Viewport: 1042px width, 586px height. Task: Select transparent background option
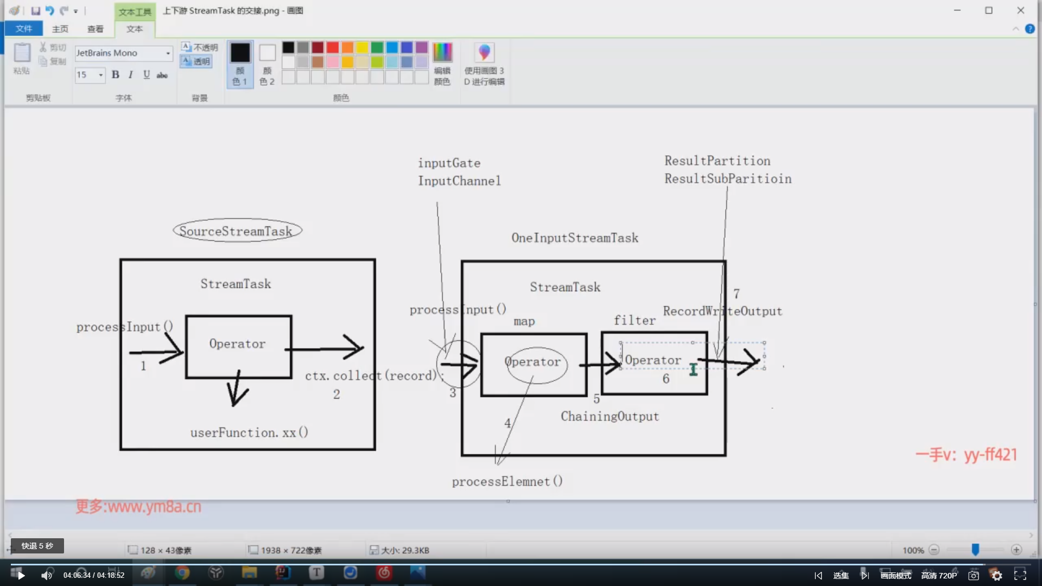196,61
